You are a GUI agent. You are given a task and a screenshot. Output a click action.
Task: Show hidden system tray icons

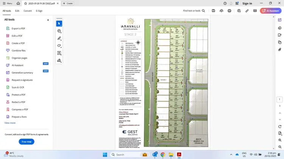pyautogui.click(x=231, y=155)
